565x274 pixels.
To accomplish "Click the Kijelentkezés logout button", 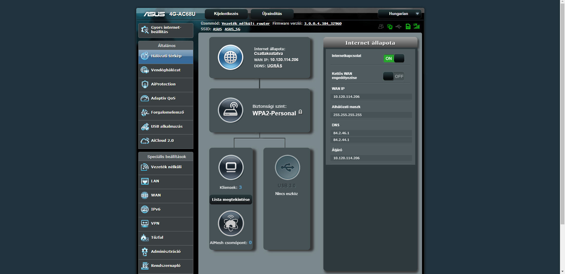I will tap(226, 14).
